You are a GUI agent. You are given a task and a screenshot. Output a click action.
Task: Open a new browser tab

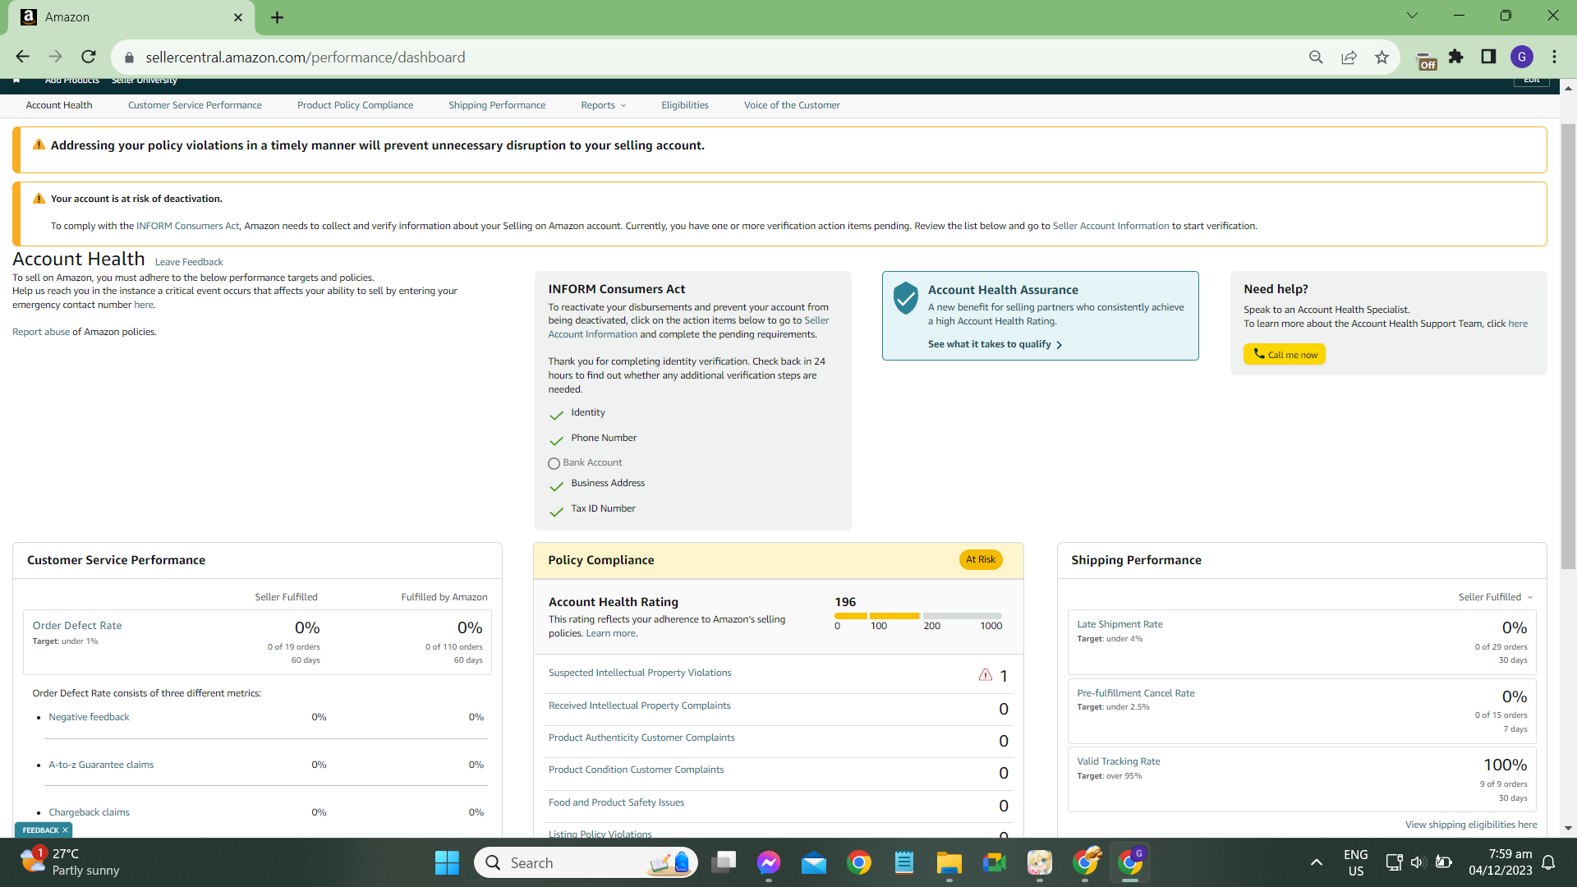click(277, 17)
